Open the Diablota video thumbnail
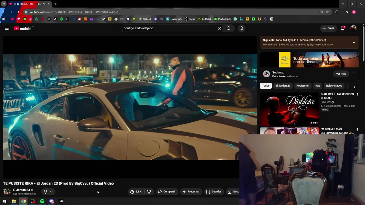The width and height of the screenshot is (365, 205). coord(289,109)
